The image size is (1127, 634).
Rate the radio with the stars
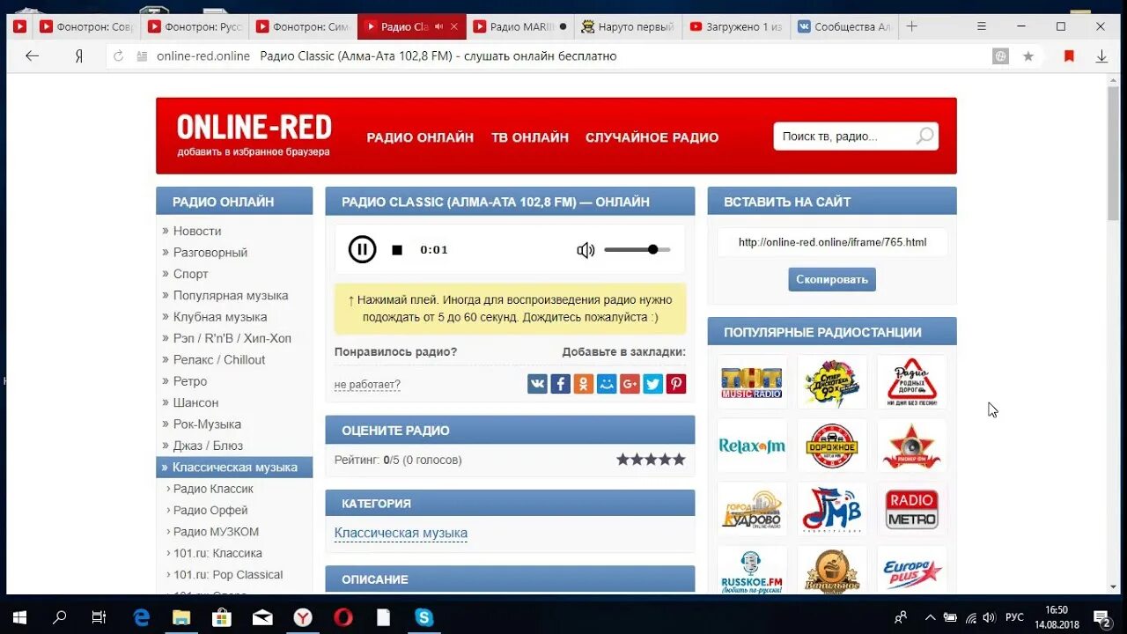pos(651,460)
